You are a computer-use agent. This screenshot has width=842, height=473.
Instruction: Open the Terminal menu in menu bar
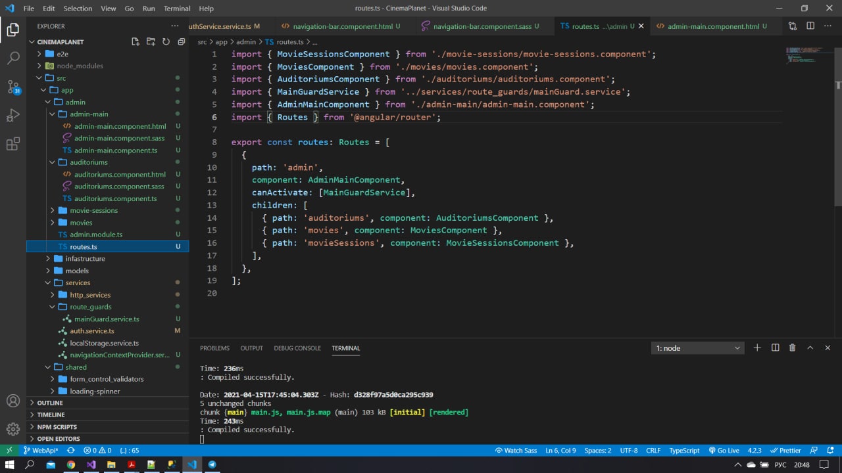click(176, 9)
